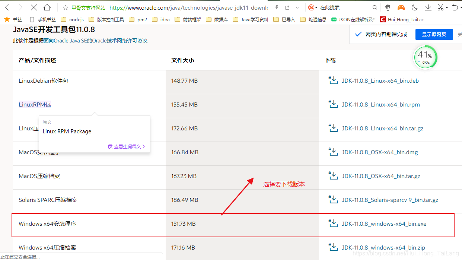Click download icon beside Solaris tar.gz file
The image size is (462, 260).
tap(333, 199)
